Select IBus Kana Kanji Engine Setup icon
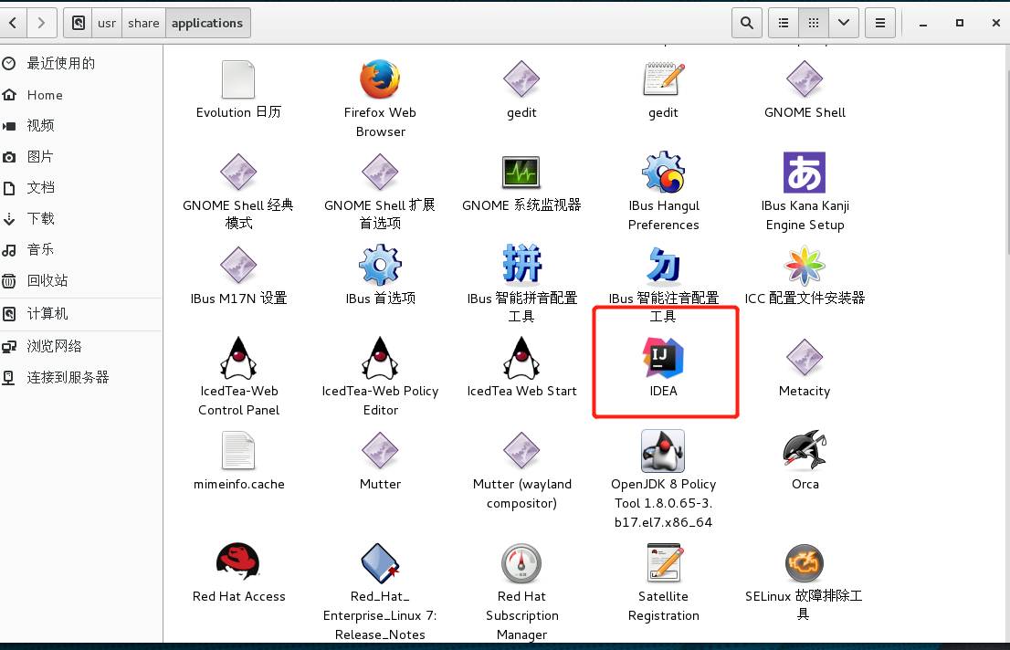 tap(805, 172)
